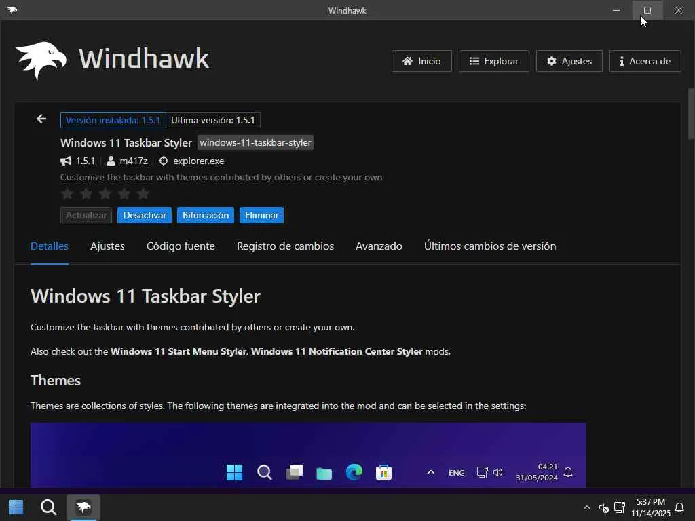Open the notifications bell icon
This screenshot has width=695, height=521.
679,507
